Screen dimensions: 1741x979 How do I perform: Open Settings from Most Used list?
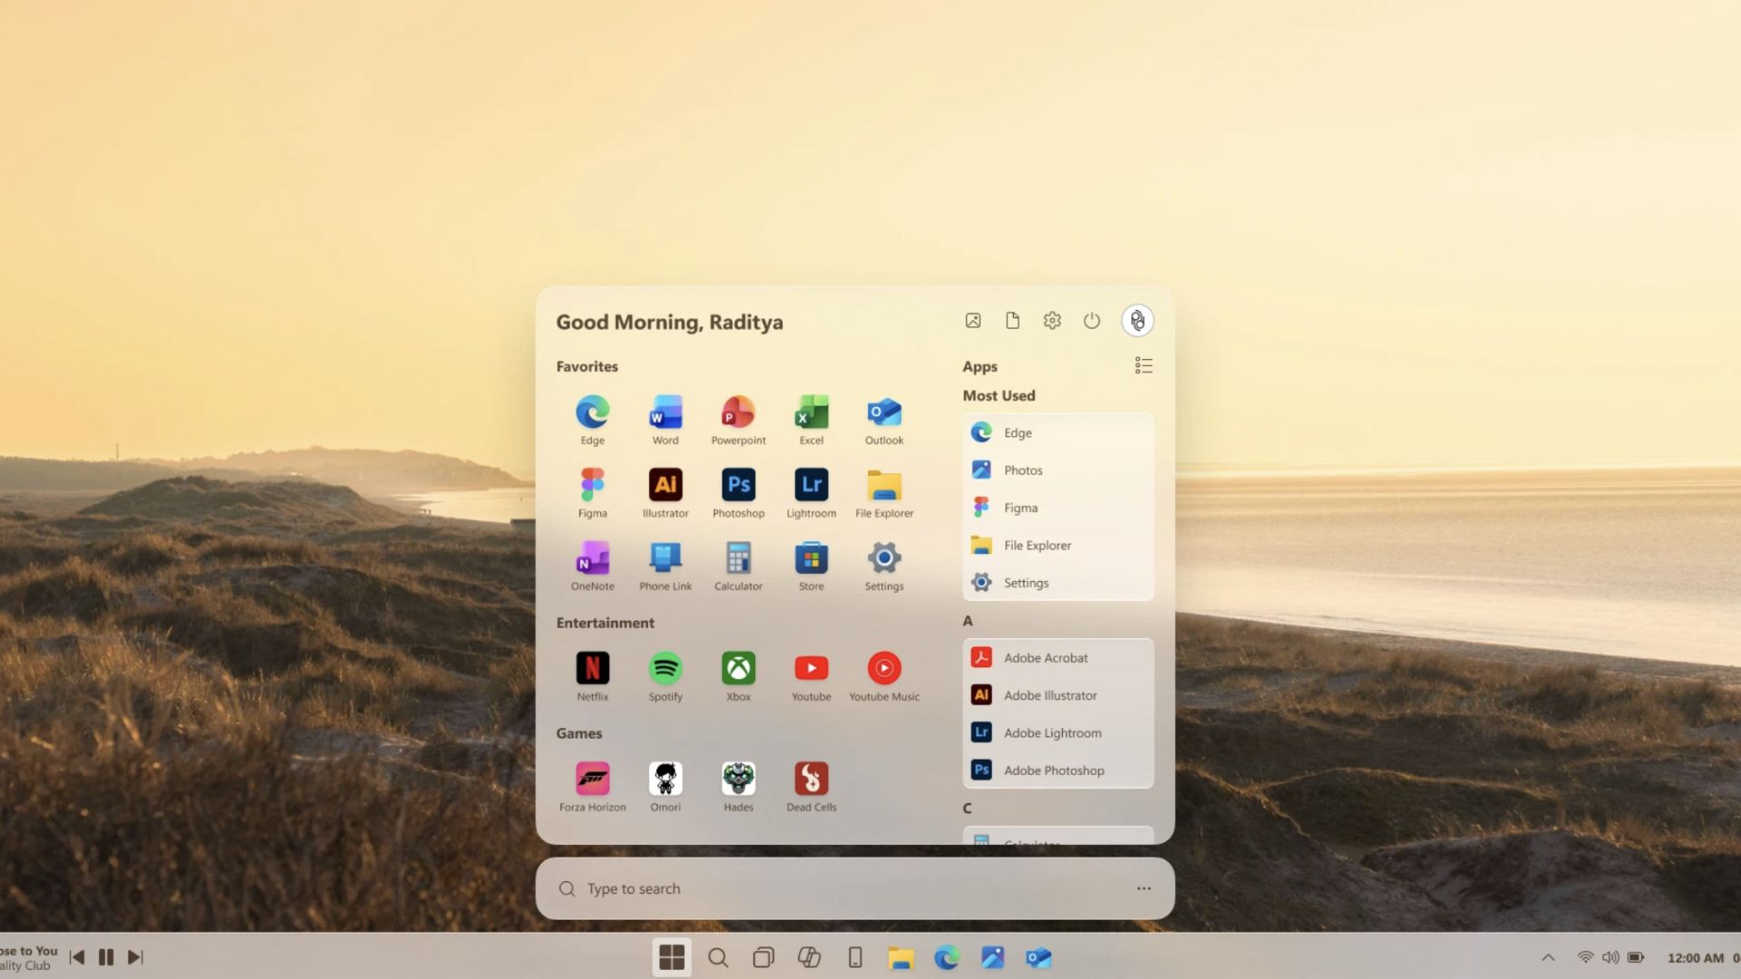[1026, 582]
